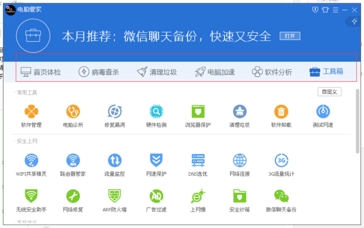The width and height of the screenshot is (364, 228).
Task: Open ARP防火墙 tool
Action: coord(115,201)
